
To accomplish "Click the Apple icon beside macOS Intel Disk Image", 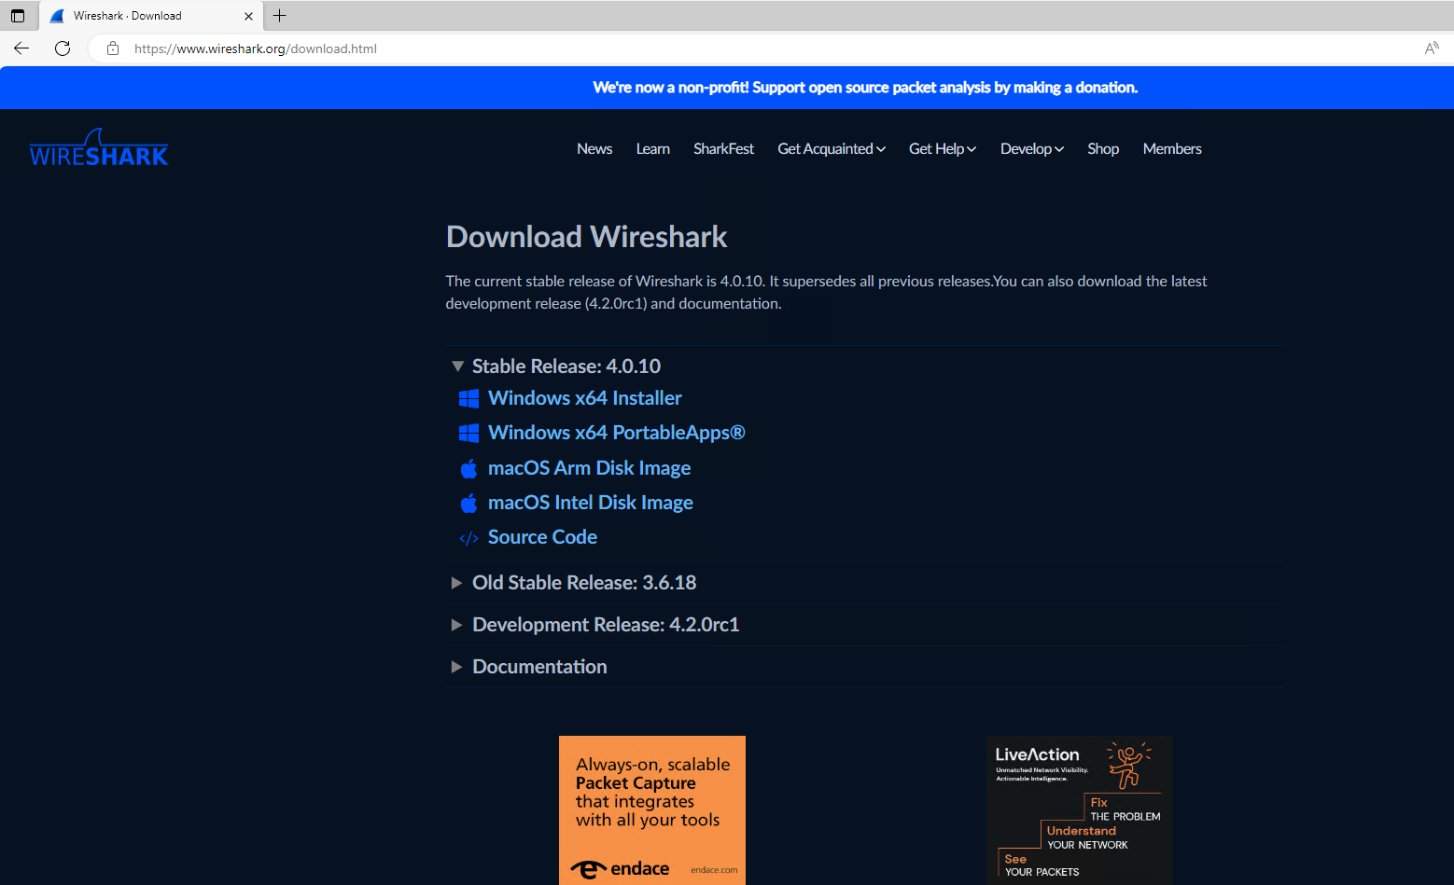I will coord(469,503).
